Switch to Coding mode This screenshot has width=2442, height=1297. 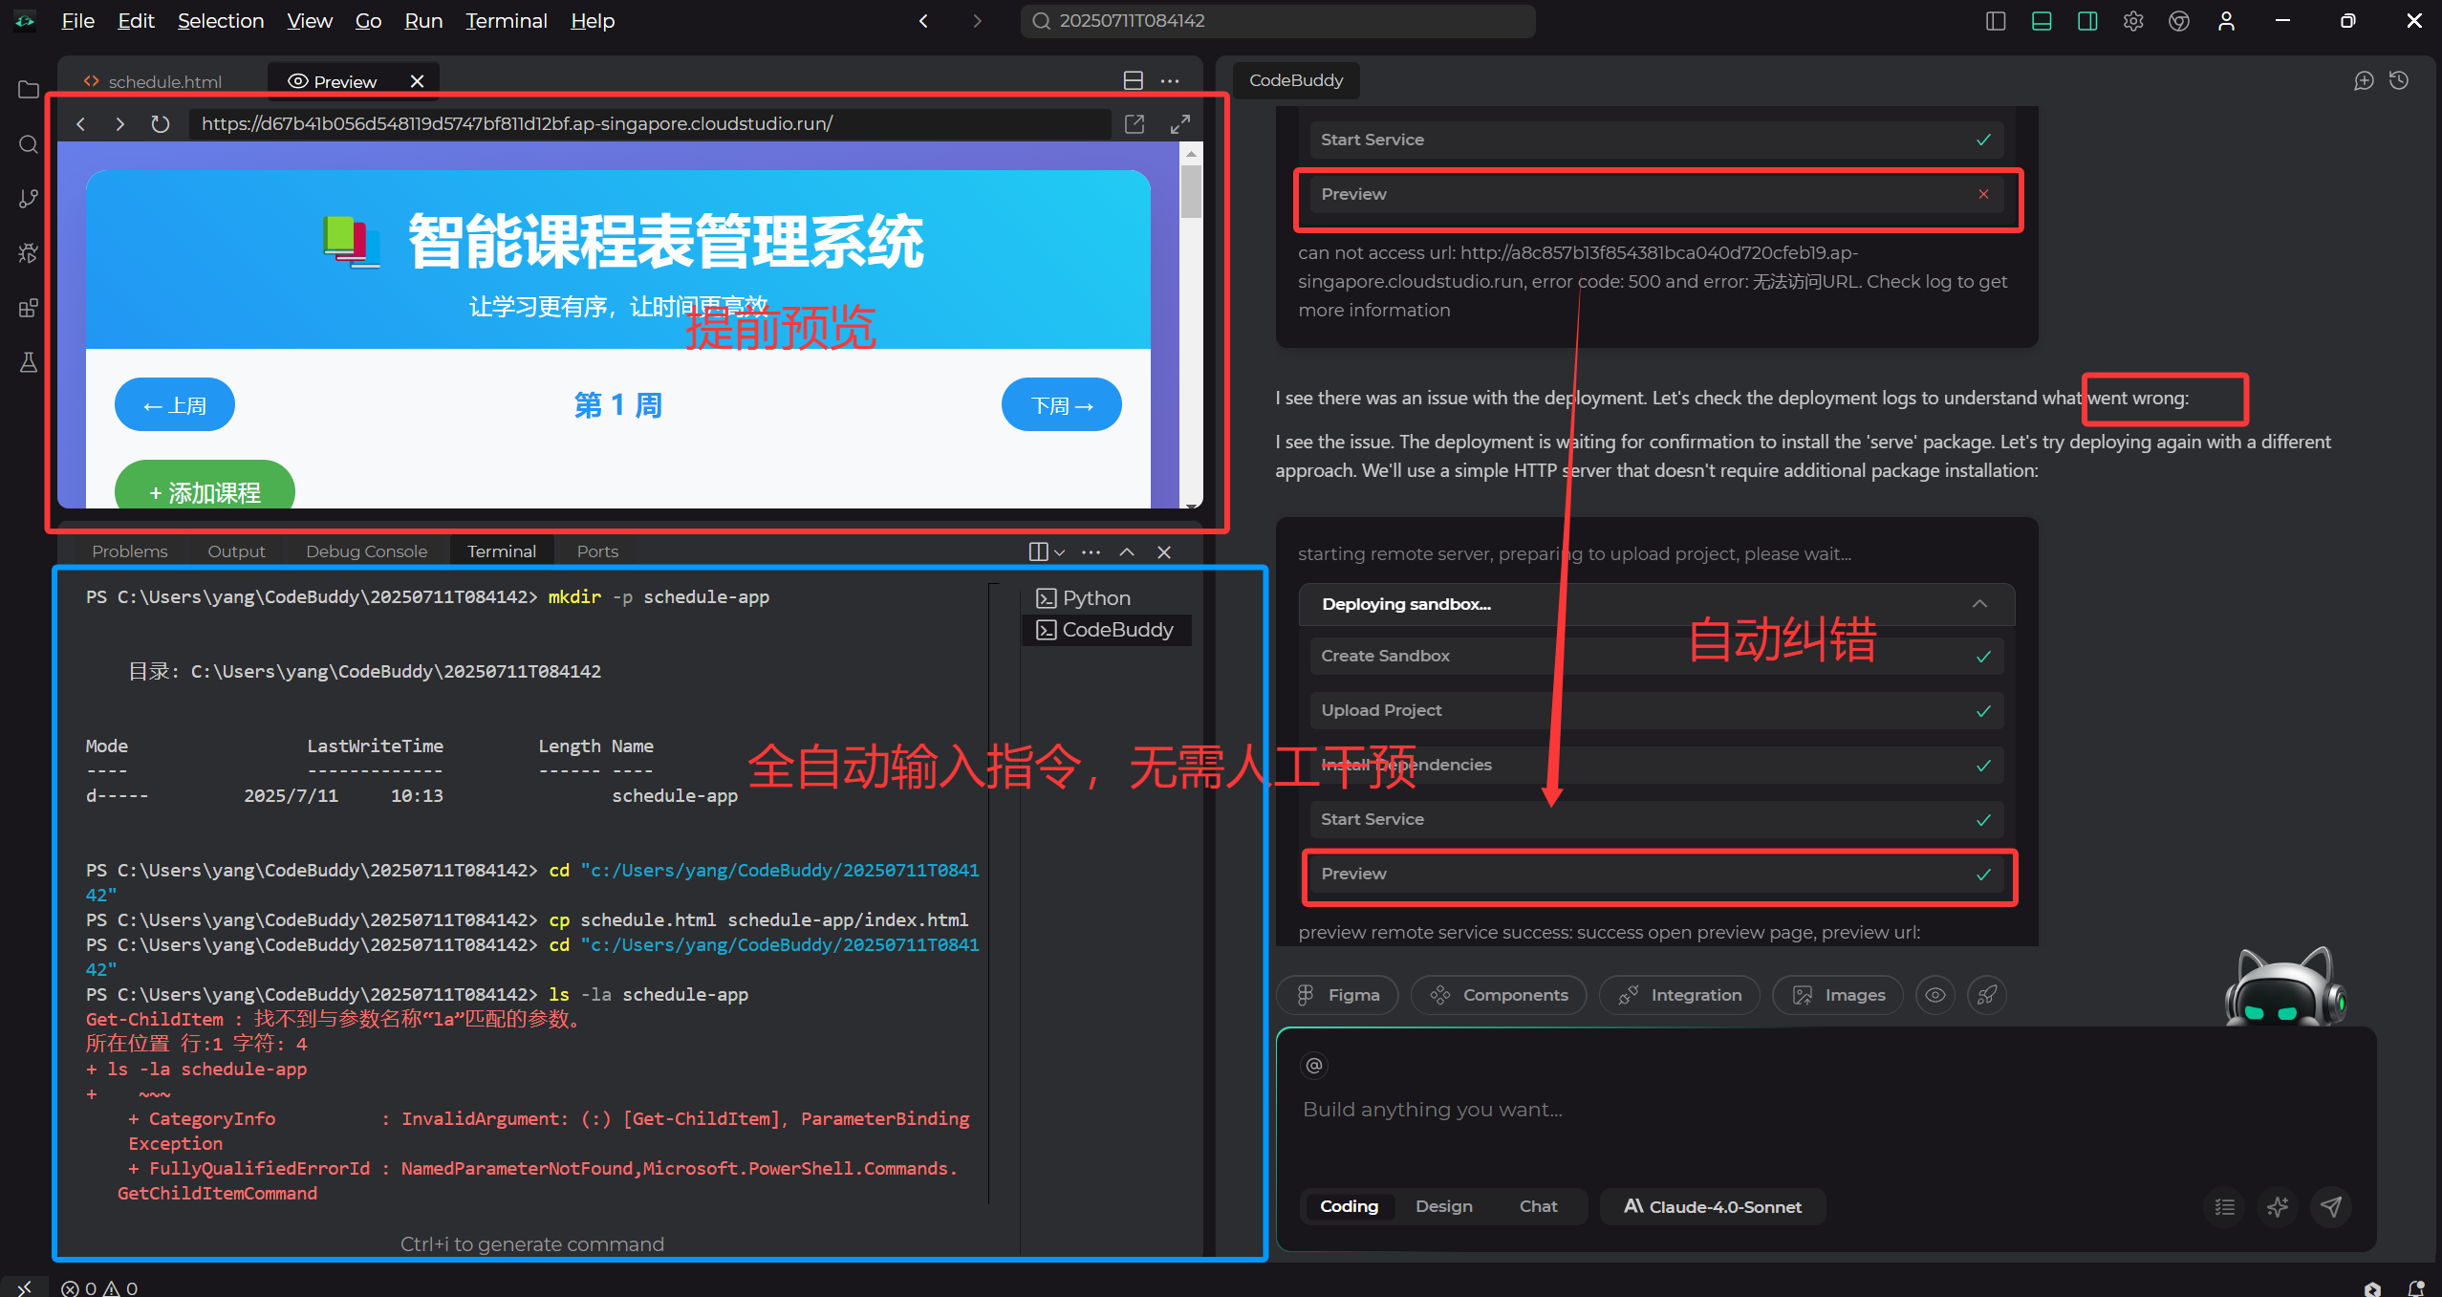pyautogui.click(x=1349, y=1206)
